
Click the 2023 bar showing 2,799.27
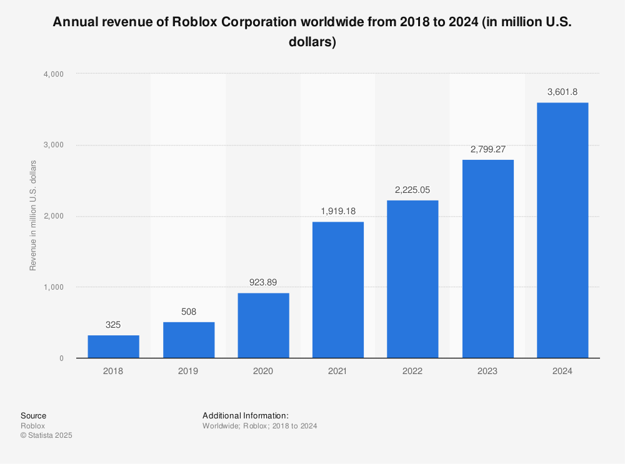487,256
